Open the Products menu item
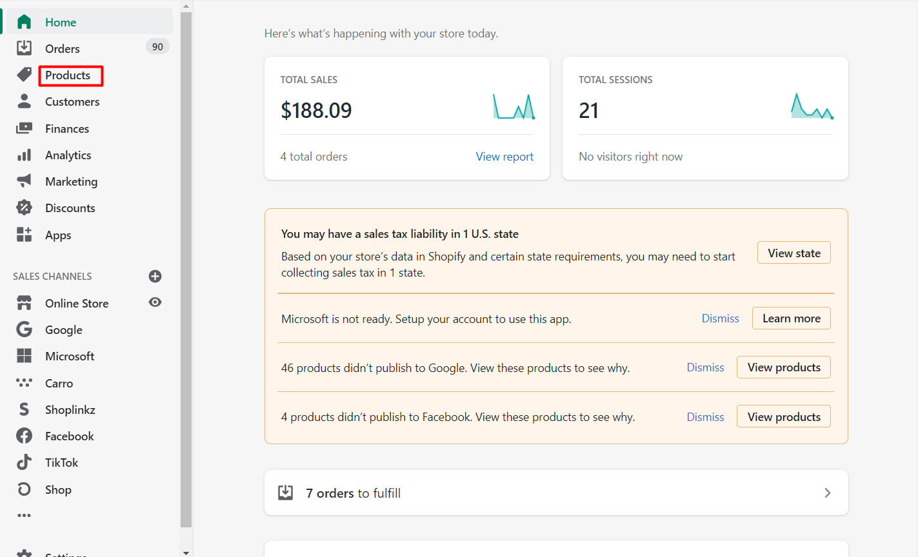This screenshot has width=918, height=557. click(68, 75)
